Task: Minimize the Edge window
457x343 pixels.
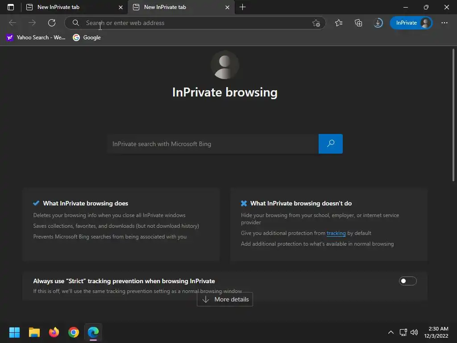Action: (x=405, y=7)
